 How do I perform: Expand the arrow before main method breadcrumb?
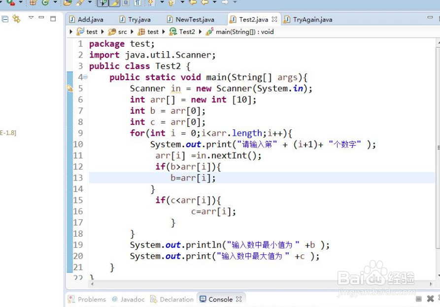(x=200, y=31)
